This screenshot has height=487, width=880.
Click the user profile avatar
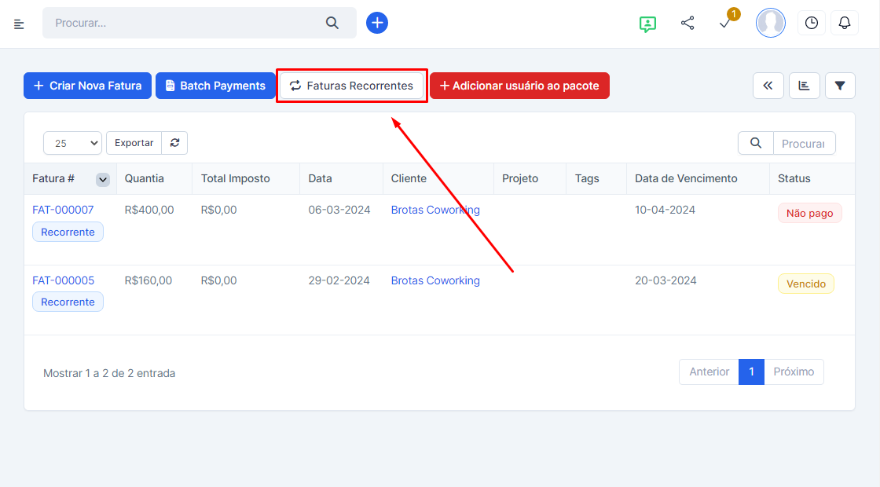point(770,23)
